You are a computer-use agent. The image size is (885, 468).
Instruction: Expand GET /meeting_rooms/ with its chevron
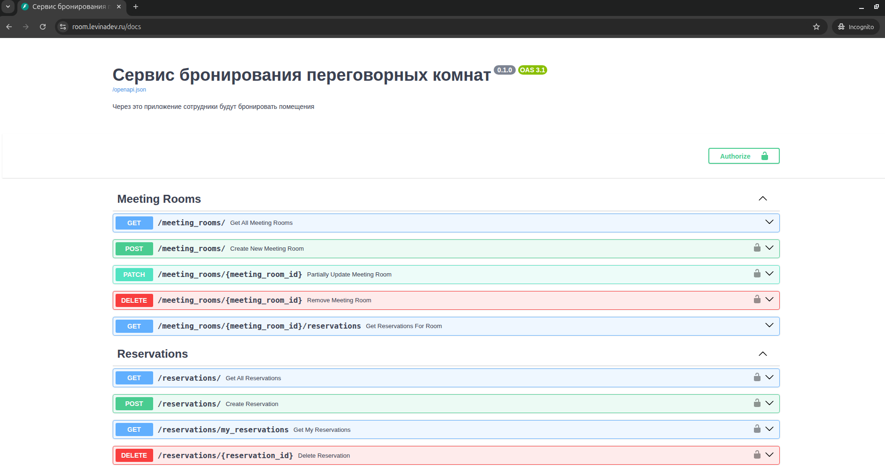769,222
